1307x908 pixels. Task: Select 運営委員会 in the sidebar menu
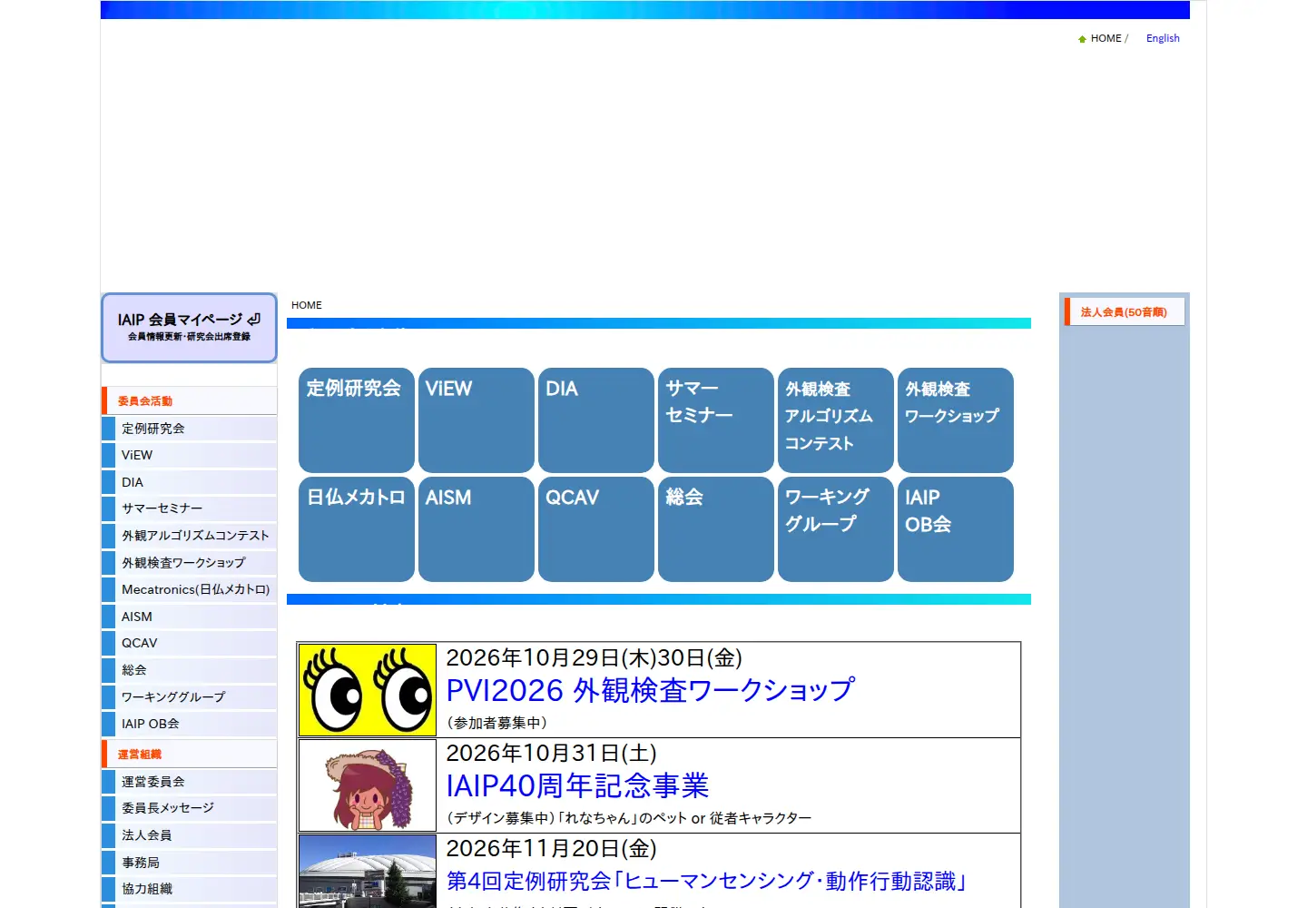tap(190, 782)
